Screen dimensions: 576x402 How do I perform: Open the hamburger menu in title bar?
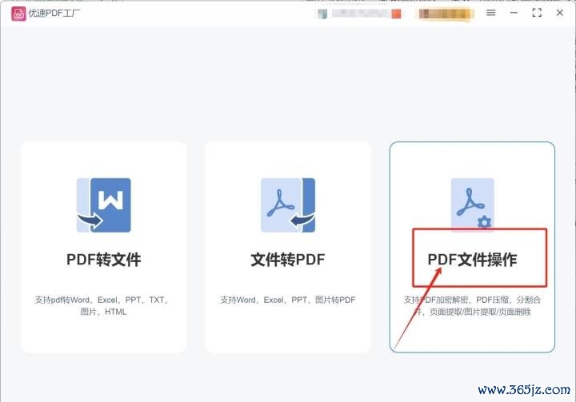coord(490,13)
